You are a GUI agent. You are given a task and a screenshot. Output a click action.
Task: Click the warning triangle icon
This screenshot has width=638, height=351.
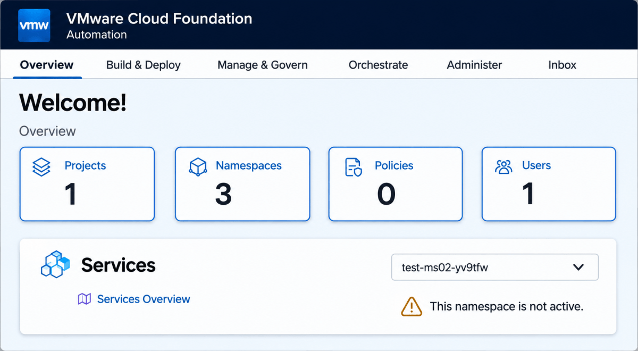[412, 307]
